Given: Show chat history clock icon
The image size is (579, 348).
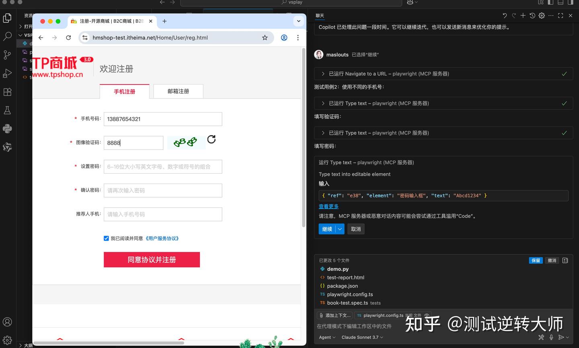Looking at the screenshot, I should pyautogui.click(x=532, y=16).
